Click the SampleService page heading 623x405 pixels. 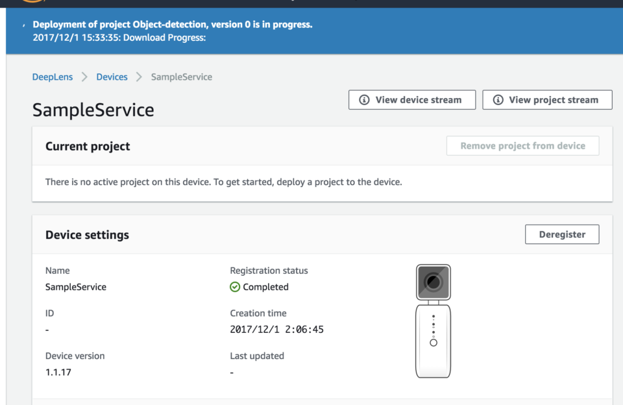(93, 110)
